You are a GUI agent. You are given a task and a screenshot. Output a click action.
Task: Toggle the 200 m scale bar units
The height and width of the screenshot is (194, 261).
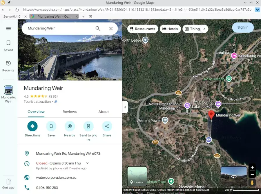click(242, 190)
